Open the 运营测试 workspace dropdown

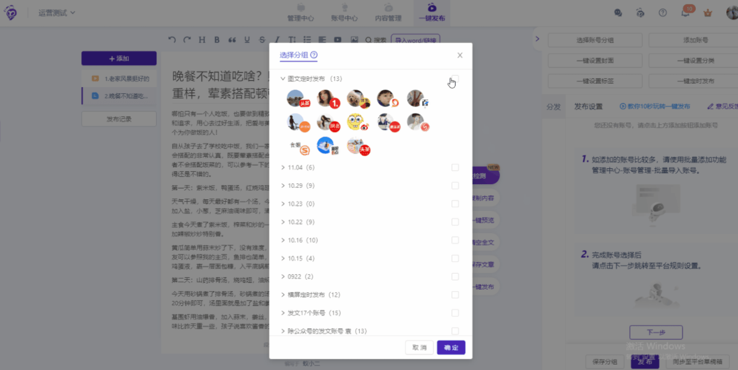(57, 13)
